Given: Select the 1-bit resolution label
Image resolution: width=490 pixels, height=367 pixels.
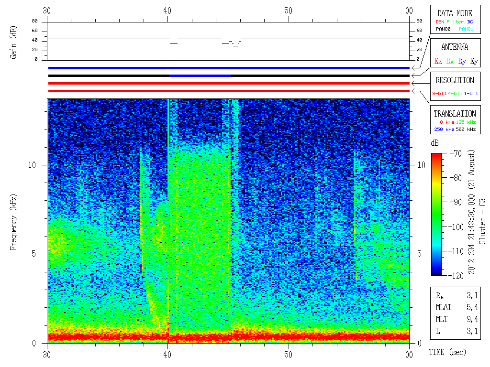Looking at the screenshot, I should pos(473,93).
